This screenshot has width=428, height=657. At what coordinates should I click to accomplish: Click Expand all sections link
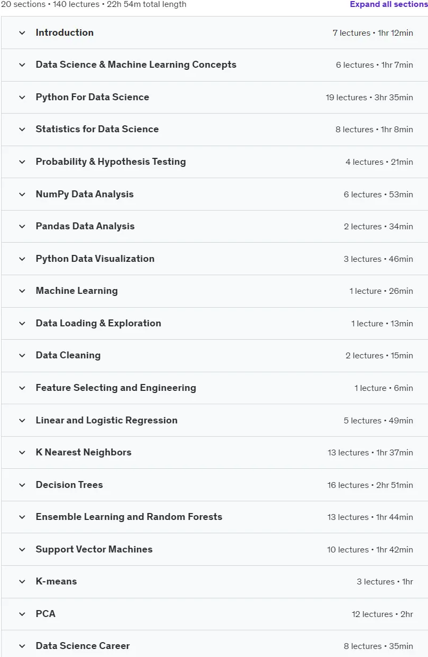point(389,4)
